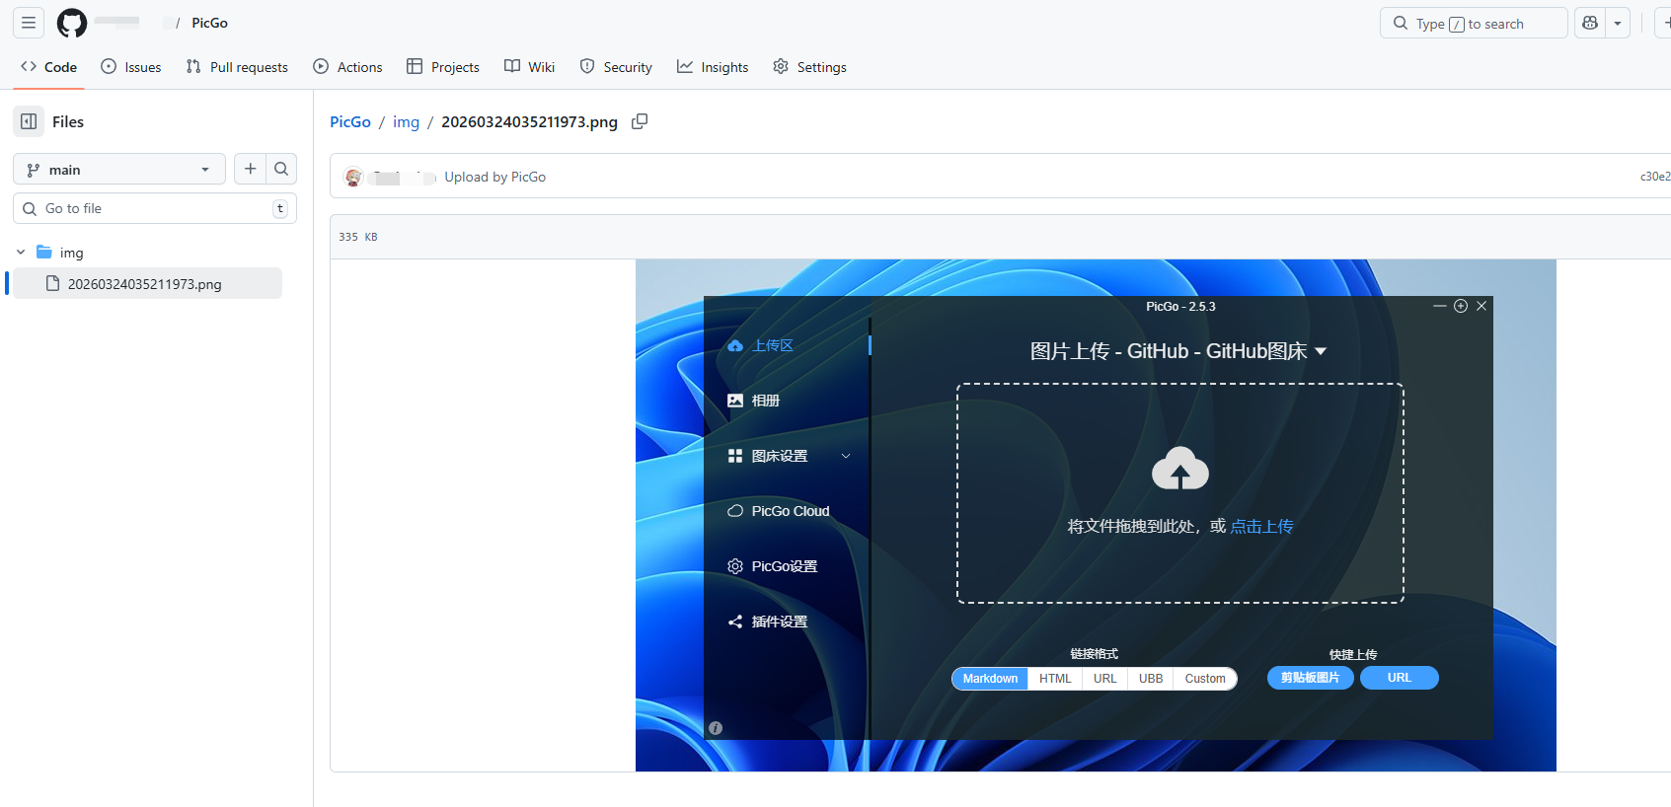The height and width of the screenshot is (807, 1671).
Task: Copy file path with copy icon
Action: point(640,121)
